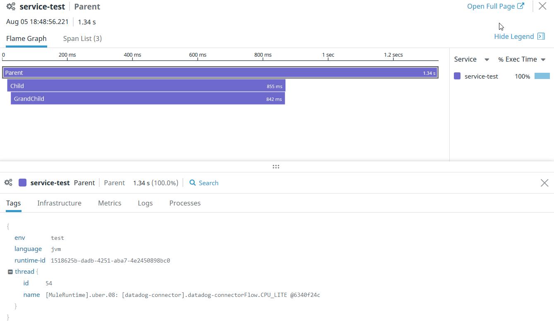This screenshot has width=554, height=325.
Task: Click the env tag key
Action: [20, 238]
